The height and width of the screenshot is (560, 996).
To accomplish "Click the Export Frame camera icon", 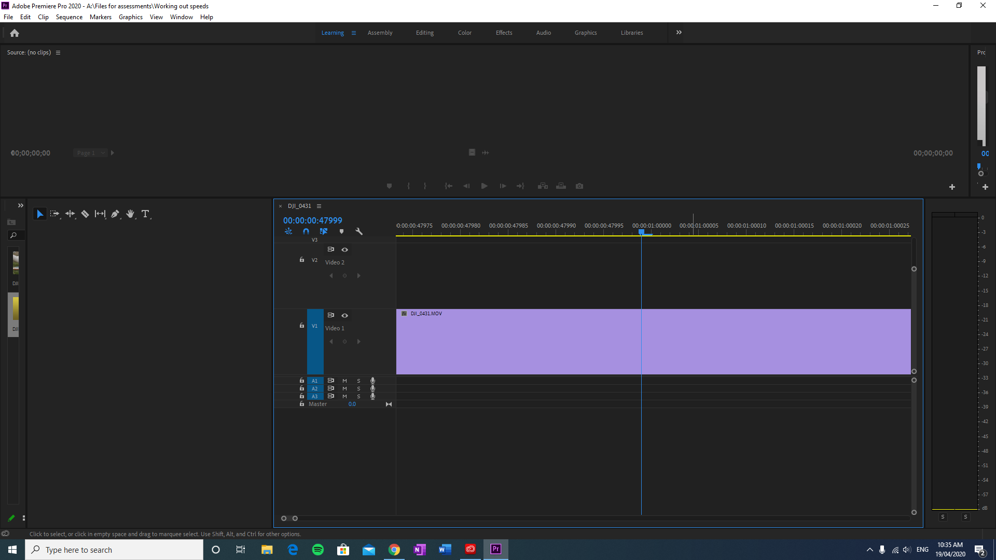I will point(579,186).
